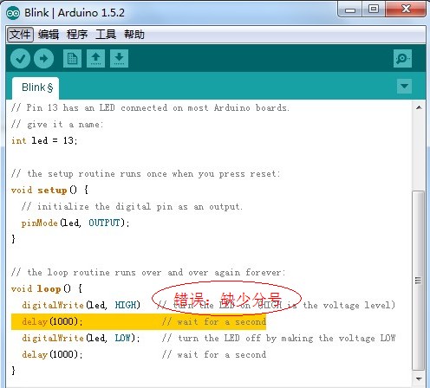
Task: Click 'digitalWrite(led, HIGH)' missing semicolon line
Action: coord(81,305)
